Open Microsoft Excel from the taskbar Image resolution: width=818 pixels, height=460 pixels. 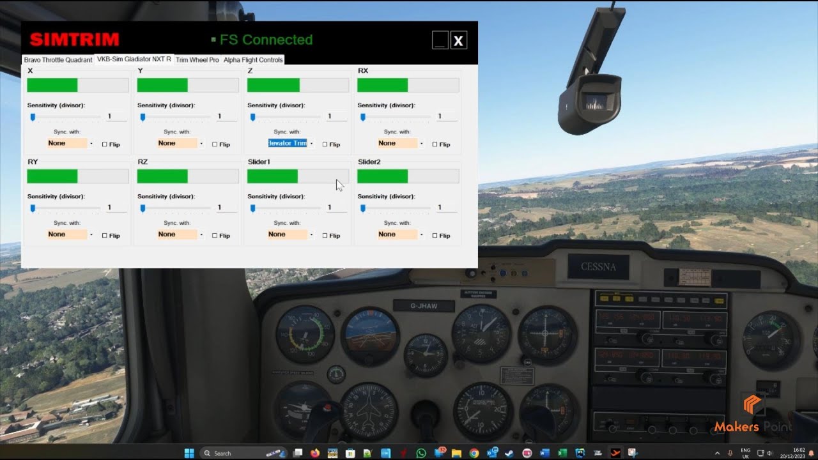click(x=562, y=453)
